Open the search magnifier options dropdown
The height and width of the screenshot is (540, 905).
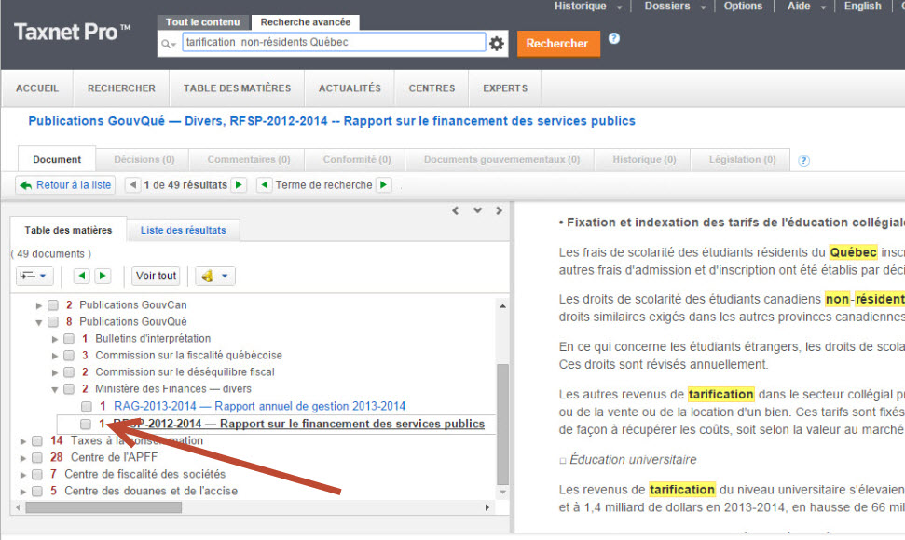[169, 44]
